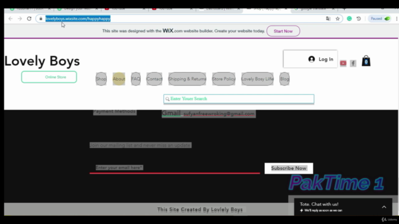Viewport: 399px width, 224px height.
Task: Click the Gmail label
Action: [x=171, y=113]
